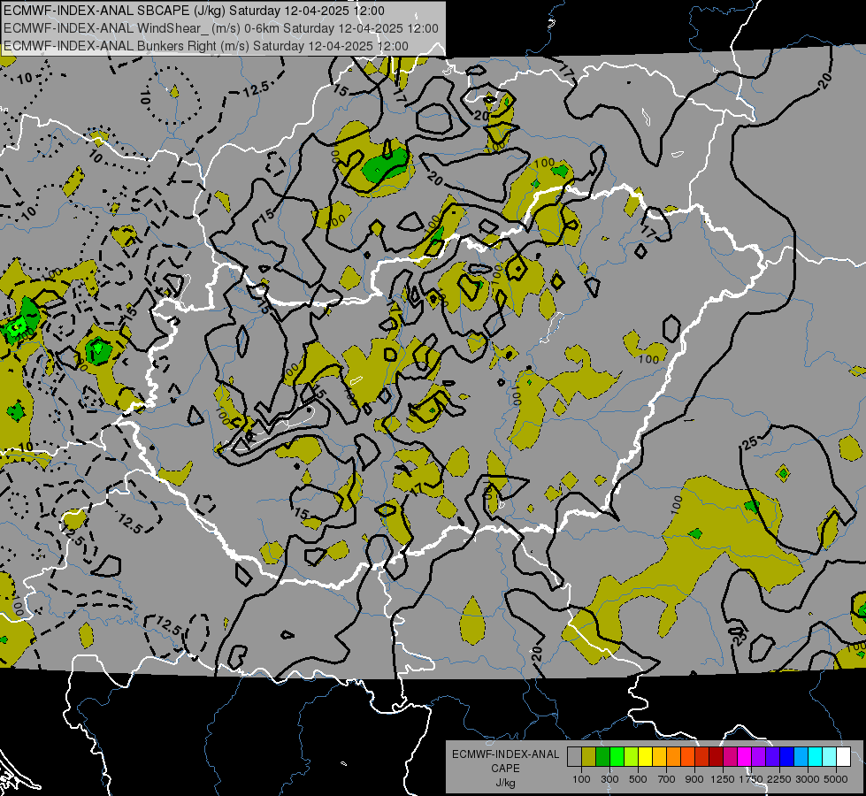Click the dark green legend swatch
This screenshot has height=796, width=866.
tap(603, 756)
